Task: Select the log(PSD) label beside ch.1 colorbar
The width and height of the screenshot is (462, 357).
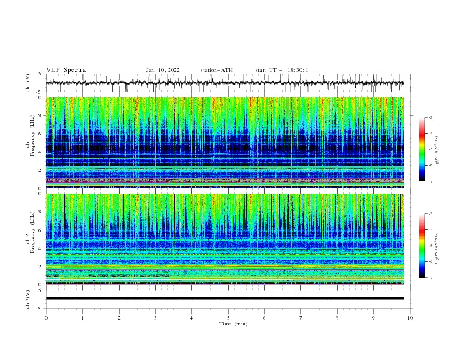Action: click(436, 152)
